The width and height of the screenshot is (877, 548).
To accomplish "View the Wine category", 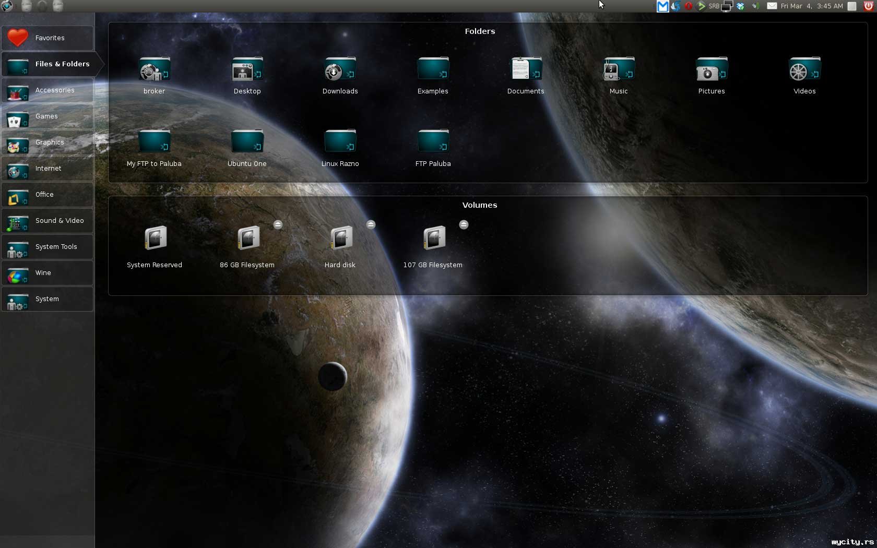I will [x=48, y=273].
